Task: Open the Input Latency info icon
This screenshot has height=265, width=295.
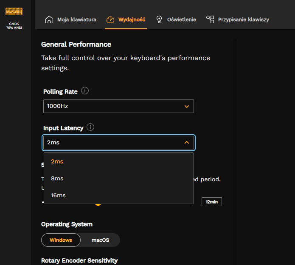Action: [x=90, y=127]
